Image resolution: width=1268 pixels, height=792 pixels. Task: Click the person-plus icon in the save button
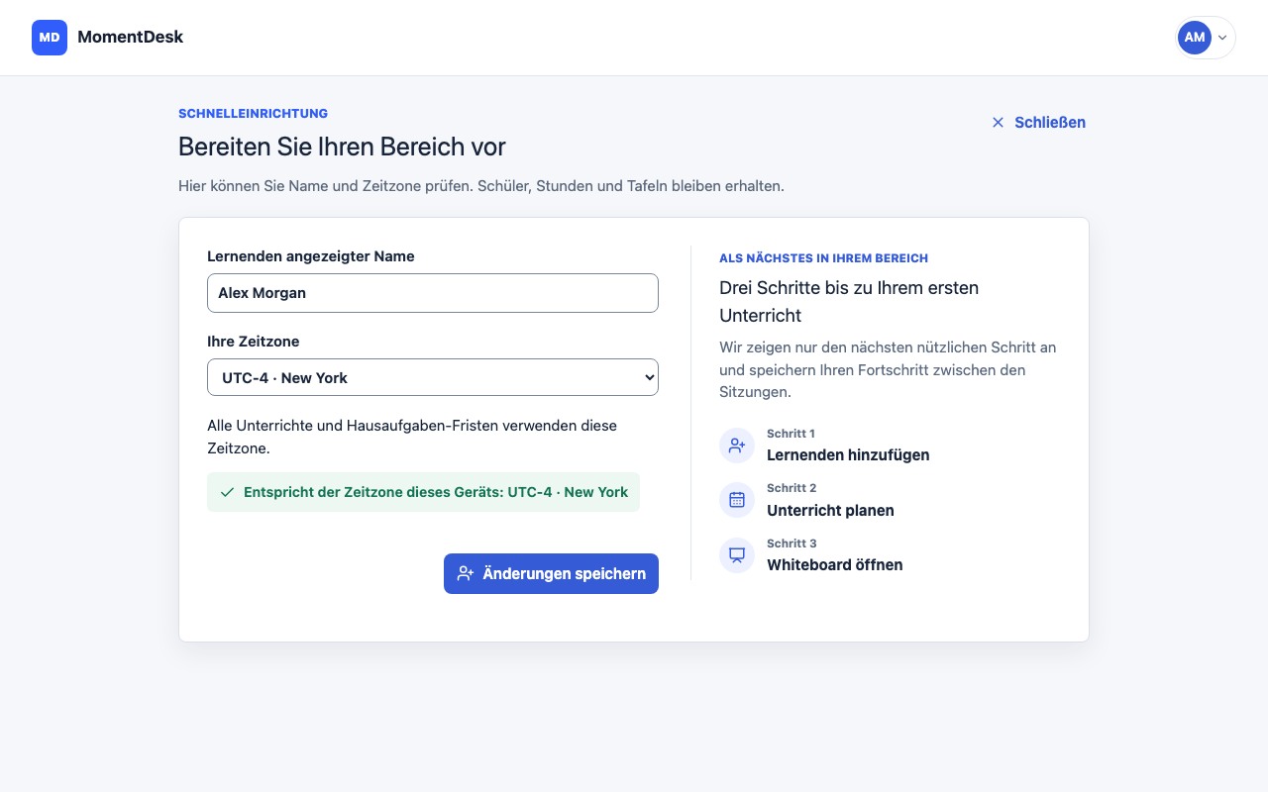(x=466, y=574)
